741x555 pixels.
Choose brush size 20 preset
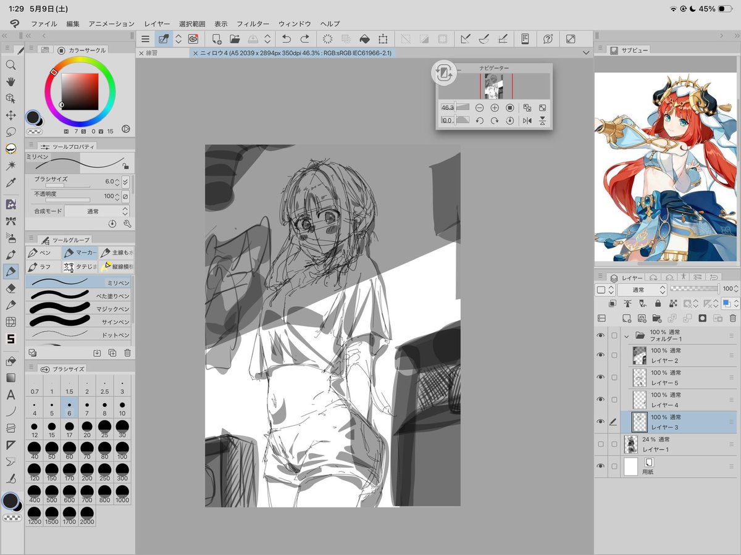87,429
